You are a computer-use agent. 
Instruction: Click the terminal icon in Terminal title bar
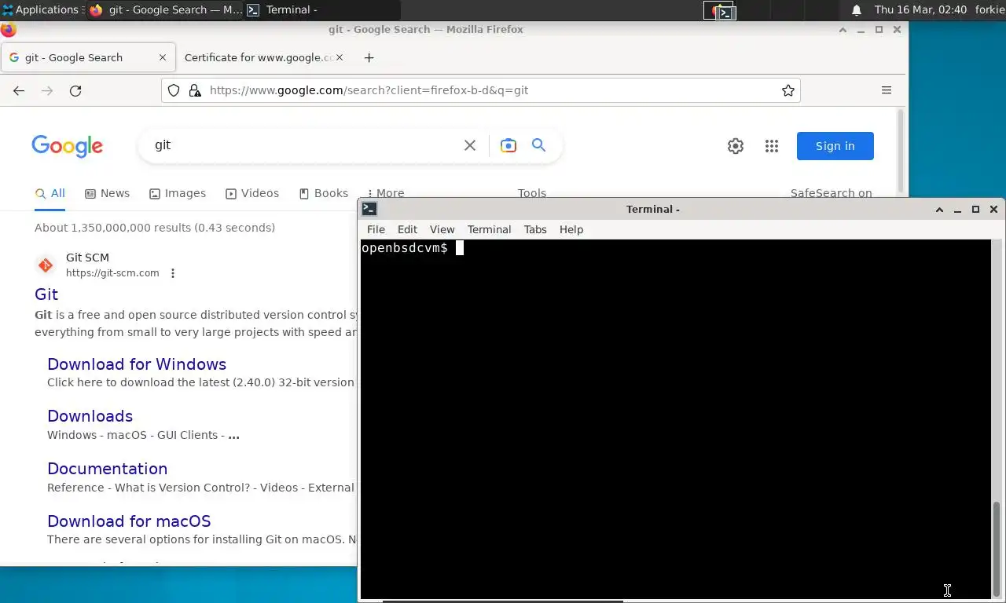[x=369, y=209]
